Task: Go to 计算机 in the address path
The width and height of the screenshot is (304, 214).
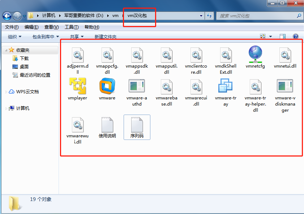Action: (x=49, y=16)
